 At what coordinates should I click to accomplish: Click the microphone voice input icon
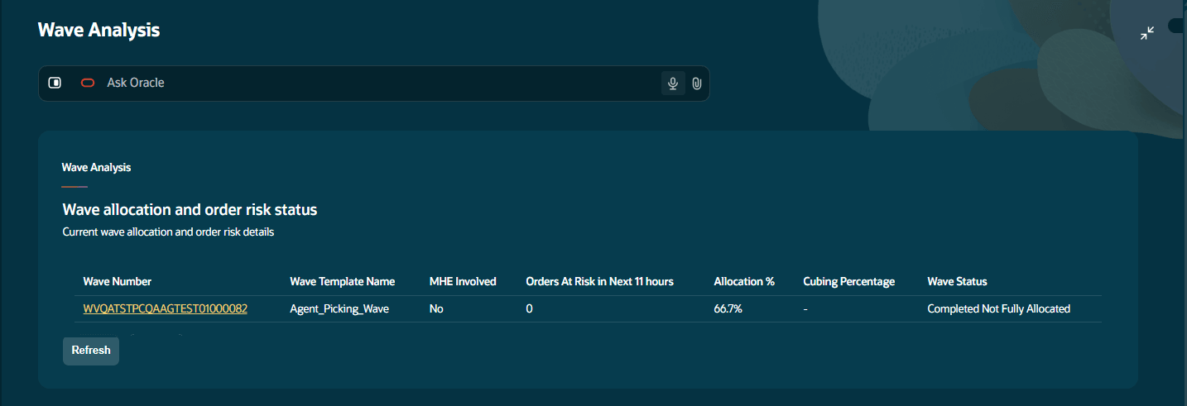click(x=673, y=84)
